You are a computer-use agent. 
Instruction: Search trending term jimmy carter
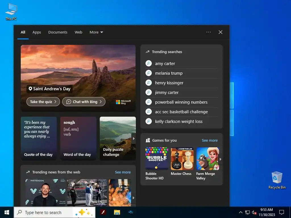[182, 93]
